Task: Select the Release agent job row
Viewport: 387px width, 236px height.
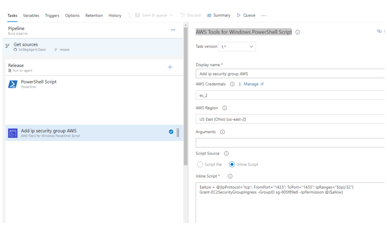Action: [x=94, y=68]
